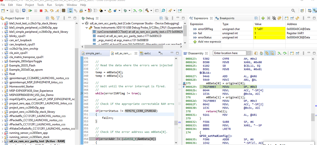Image resolution: width=317 pixels, height=145 pixels.
Task: Click Remove All Expressions double-X icon
Action: point(274,18)
